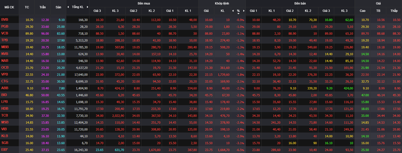Image resolution: width=402 pixels, height=153 pixels.
Task: Open the BVB stock symbol
Action: point(5,20)
